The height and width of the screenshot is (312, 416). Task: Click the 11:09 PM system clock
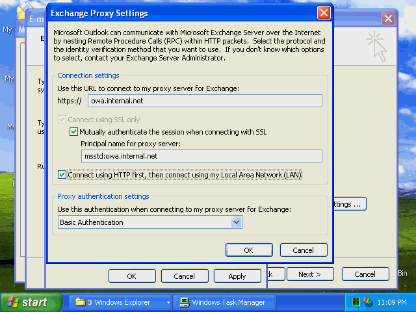tap(392, 302)
